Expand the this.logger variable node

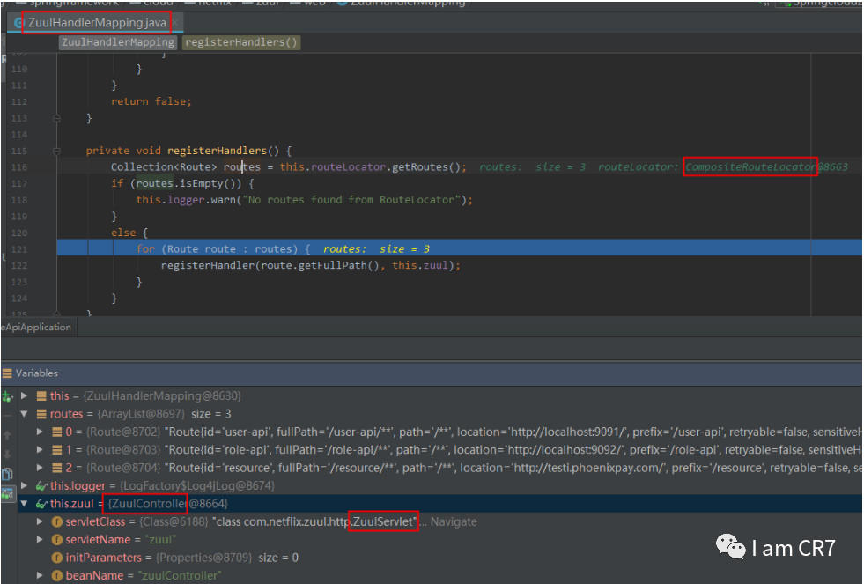point(25,486)
